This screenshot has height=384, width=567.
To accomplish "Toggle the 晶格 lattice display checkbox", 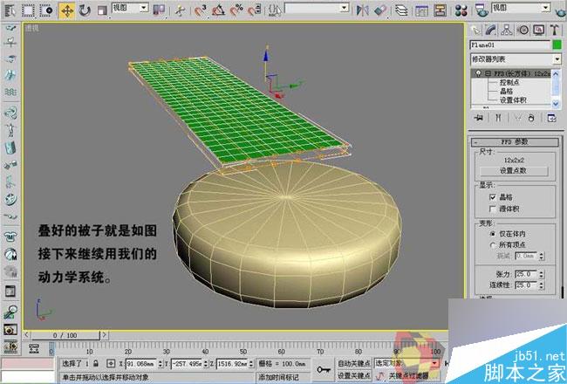I will point(492,197).
